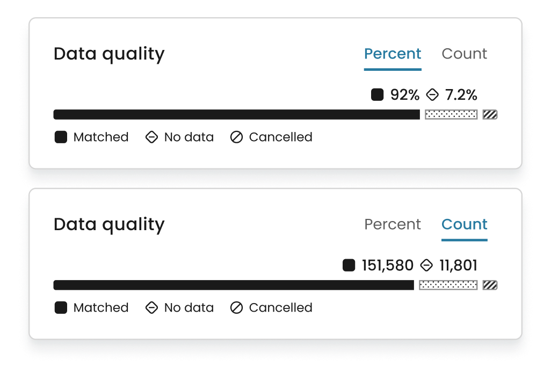The image size is (551, 375).
Task: Click the square icon beside 151,580
Action: pyautogui.click(x=349, y=265)
